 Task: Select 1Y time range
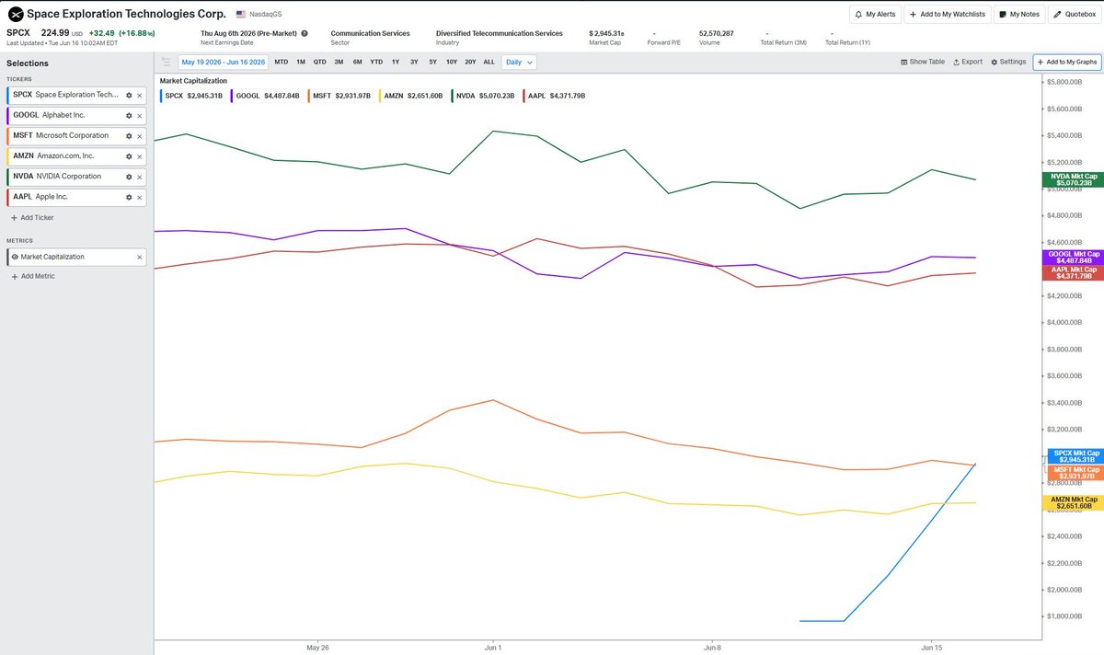coord(396,62)
